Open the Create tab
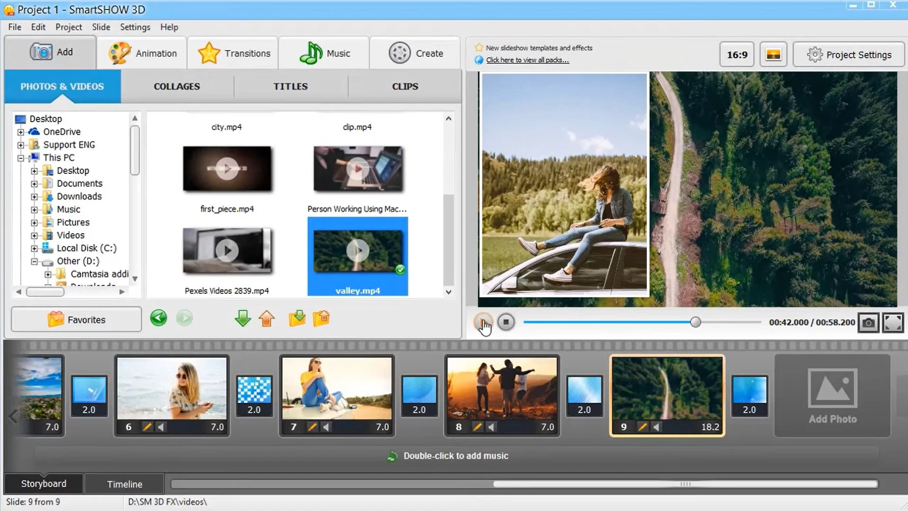Viewport: 908px width, 511px height. point(415,53)
